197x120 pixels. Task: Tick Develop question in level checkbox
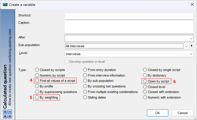(66, 62)
